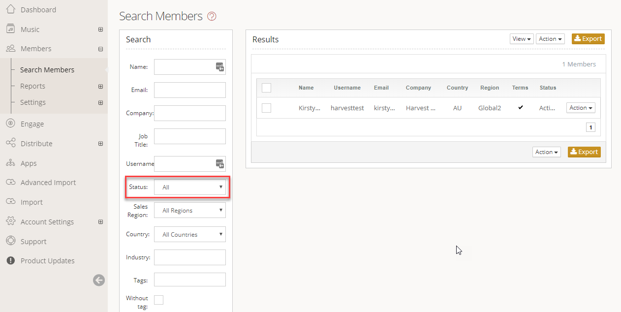Open the Country dropdown

190,234
